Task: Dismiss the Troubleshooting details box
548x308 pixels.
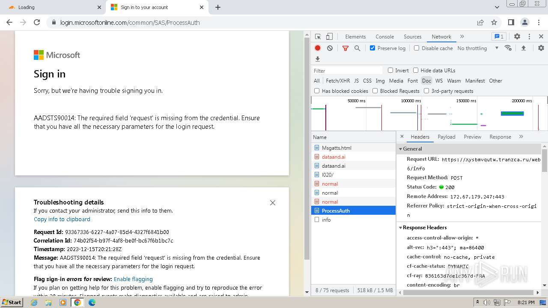Action: (273, 203)
